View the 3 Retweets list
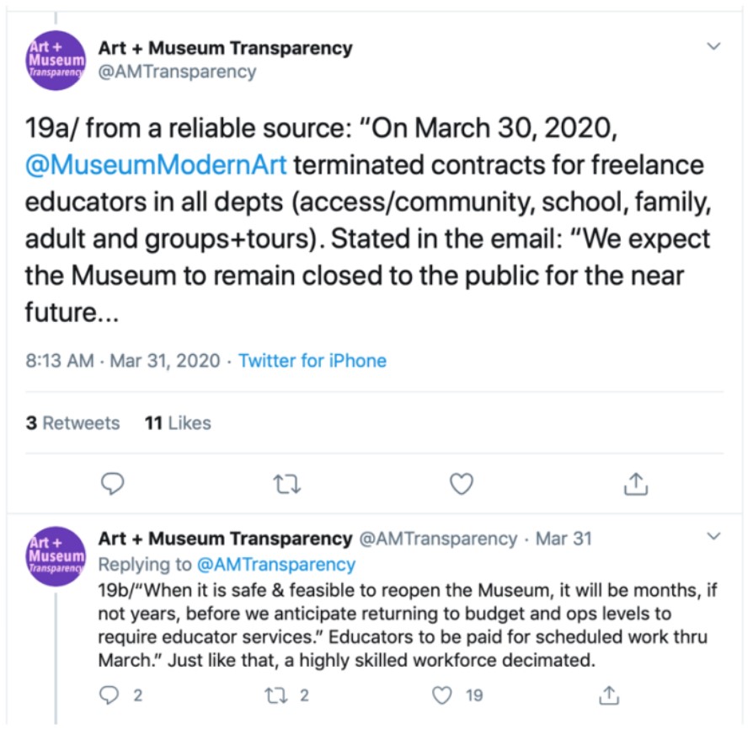This screenshot has height=740, width=753. coord(72,423)
